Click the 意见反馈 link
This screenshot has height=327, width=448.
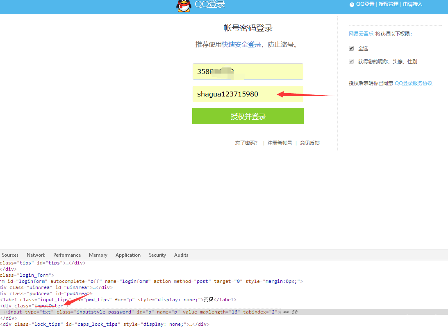click(x=309, y=143)
